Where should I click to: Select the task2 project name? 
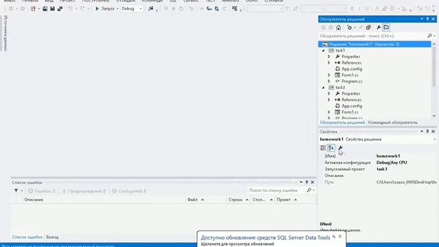pos(340,87)
